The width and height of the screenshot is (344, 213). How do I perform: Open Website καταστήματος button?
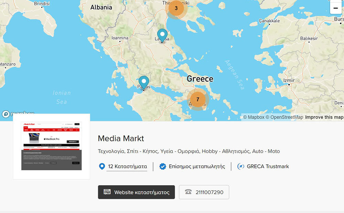point(137,192)
